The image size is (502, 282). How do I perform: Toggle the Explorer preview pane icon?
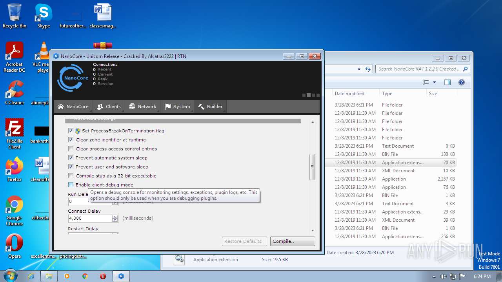447,82
